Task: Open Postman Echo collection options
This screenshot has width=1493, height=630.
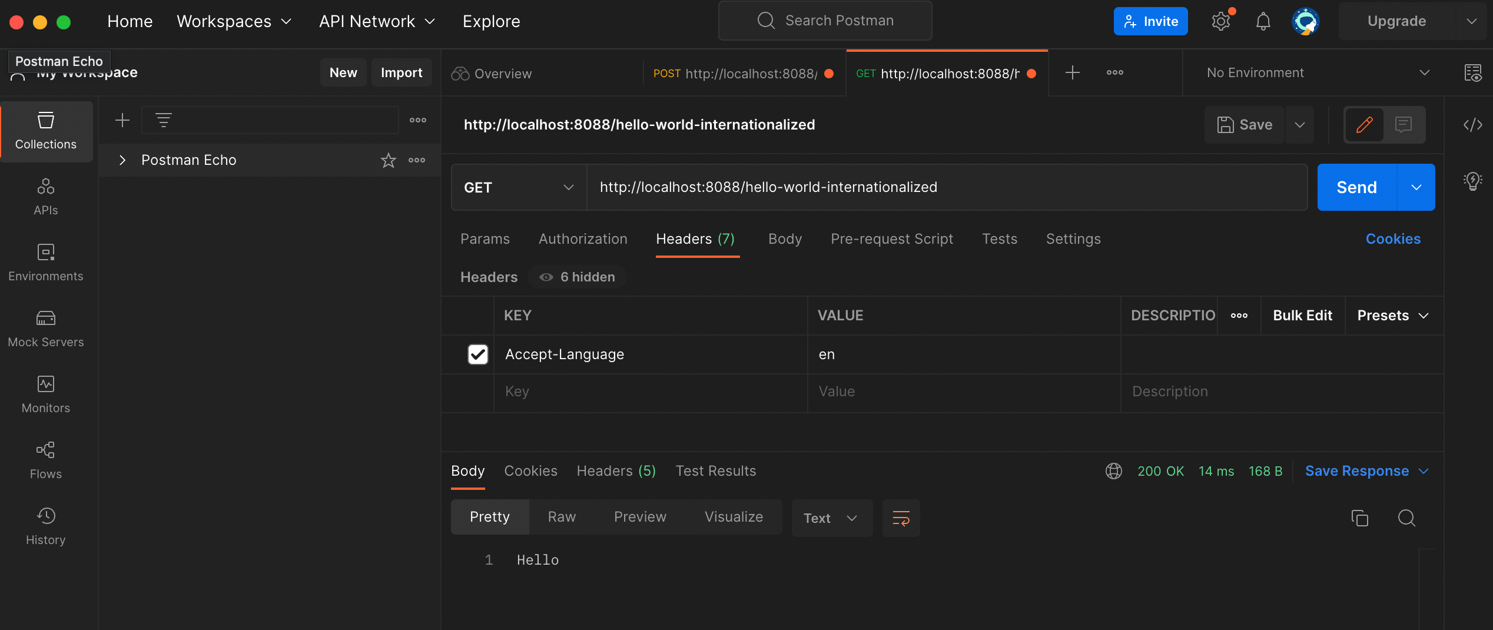Action: (x=417, y=160)
